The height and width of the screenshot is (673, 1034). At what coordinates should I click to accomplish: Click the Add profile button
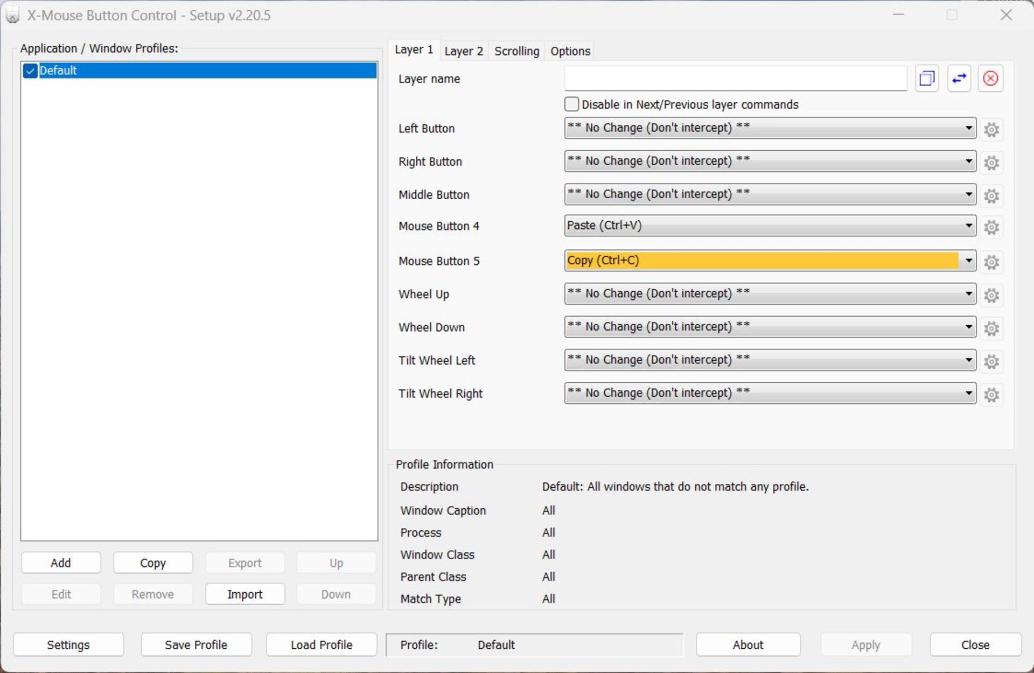(61, 563)
